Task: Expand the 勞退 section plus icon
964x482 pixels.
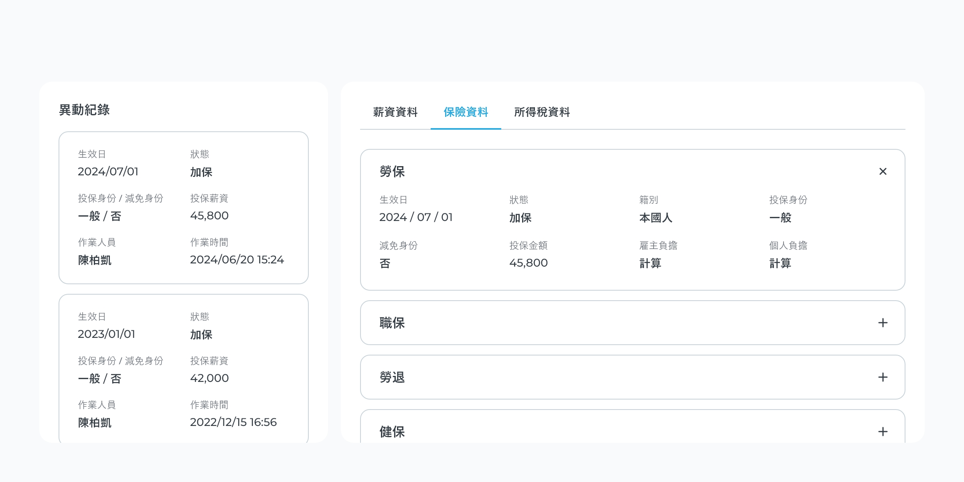Action: [x=883, y=377]
